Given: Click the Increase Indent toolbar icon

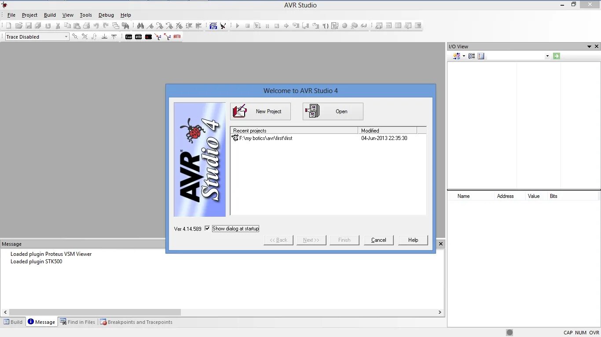Looking at the screenshot, I should (x=189, y=26).
